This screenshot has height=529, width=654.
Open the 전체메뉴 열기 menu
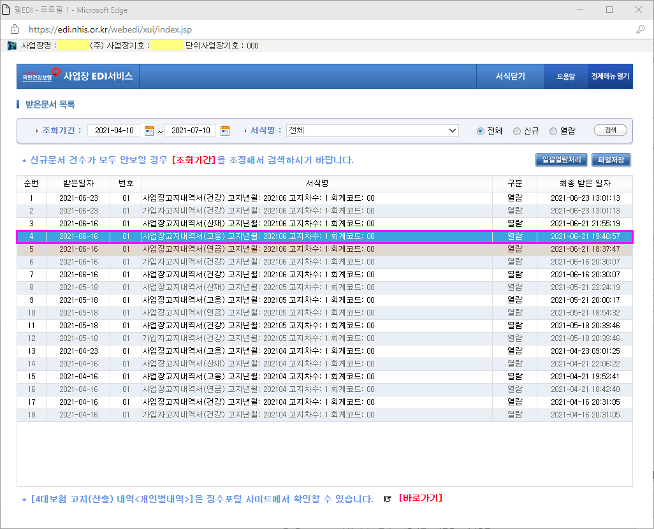610,76
